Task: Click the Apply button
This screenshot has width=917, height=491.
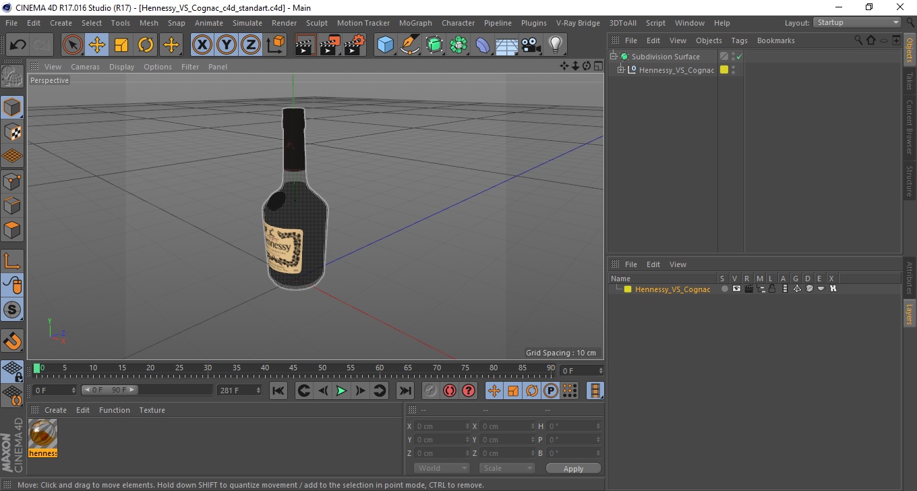Action: (x=573, y=468)
